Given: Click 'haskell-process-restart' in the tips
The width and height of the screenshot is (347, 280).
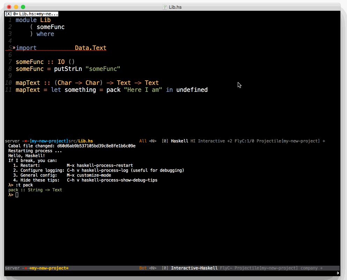Looking at the screenshot, I should 105,165.
